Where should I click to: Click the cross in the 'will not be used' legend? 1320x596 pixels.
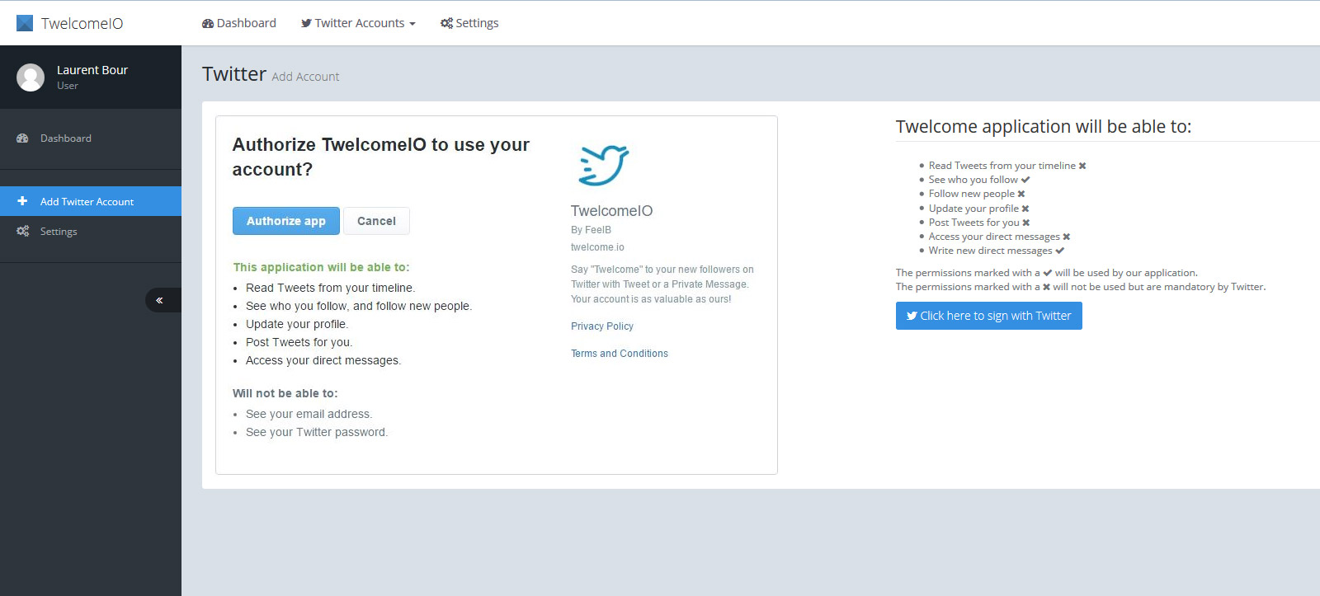pos(1046,287)
